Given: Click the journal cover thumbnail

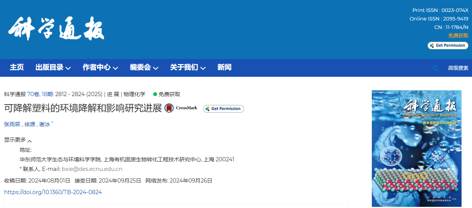Looking at the screenshot, I should (x=416, y=149).
